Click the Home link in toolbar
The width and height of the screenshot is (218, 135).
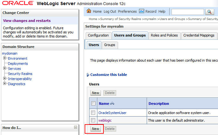point(97,11)
